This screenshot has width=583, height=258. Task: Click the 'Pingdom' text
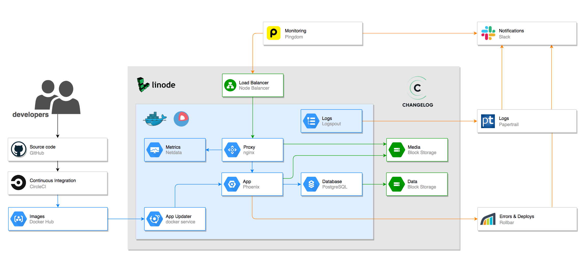coord(294,37)
